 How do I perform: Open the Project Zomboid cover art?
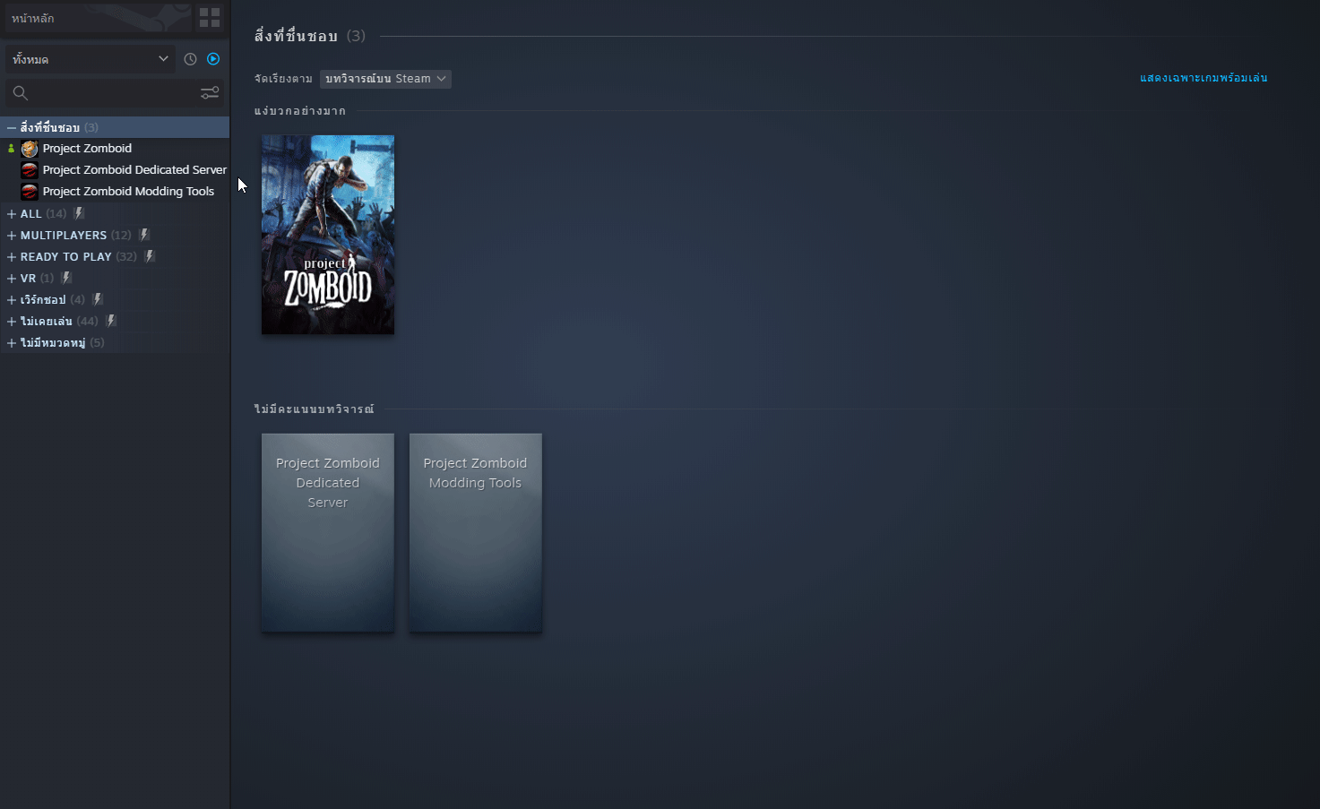pyautogui.click(x=328, y=235)
